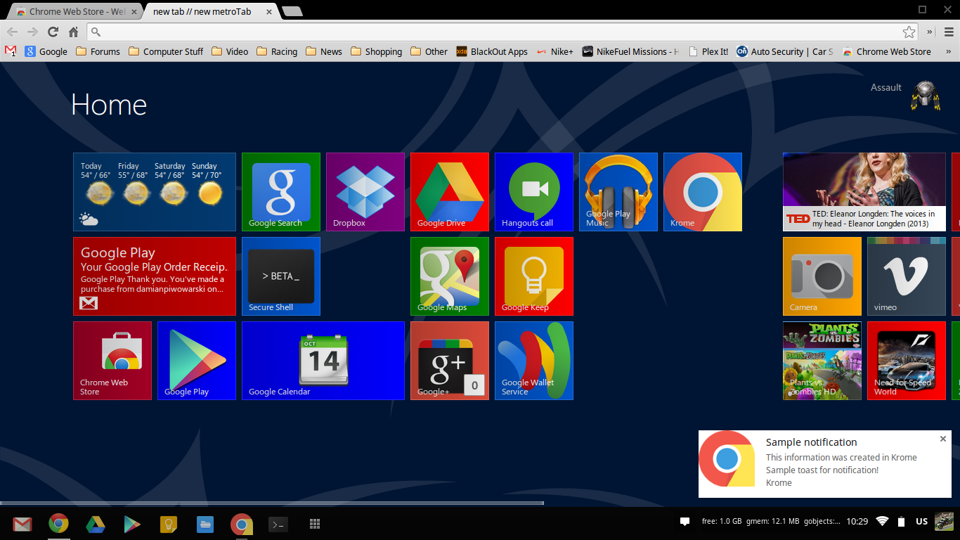This screenshot has width=960, height=540.
Task: Bookmark this page with the star icon
Action: point(909,32)
